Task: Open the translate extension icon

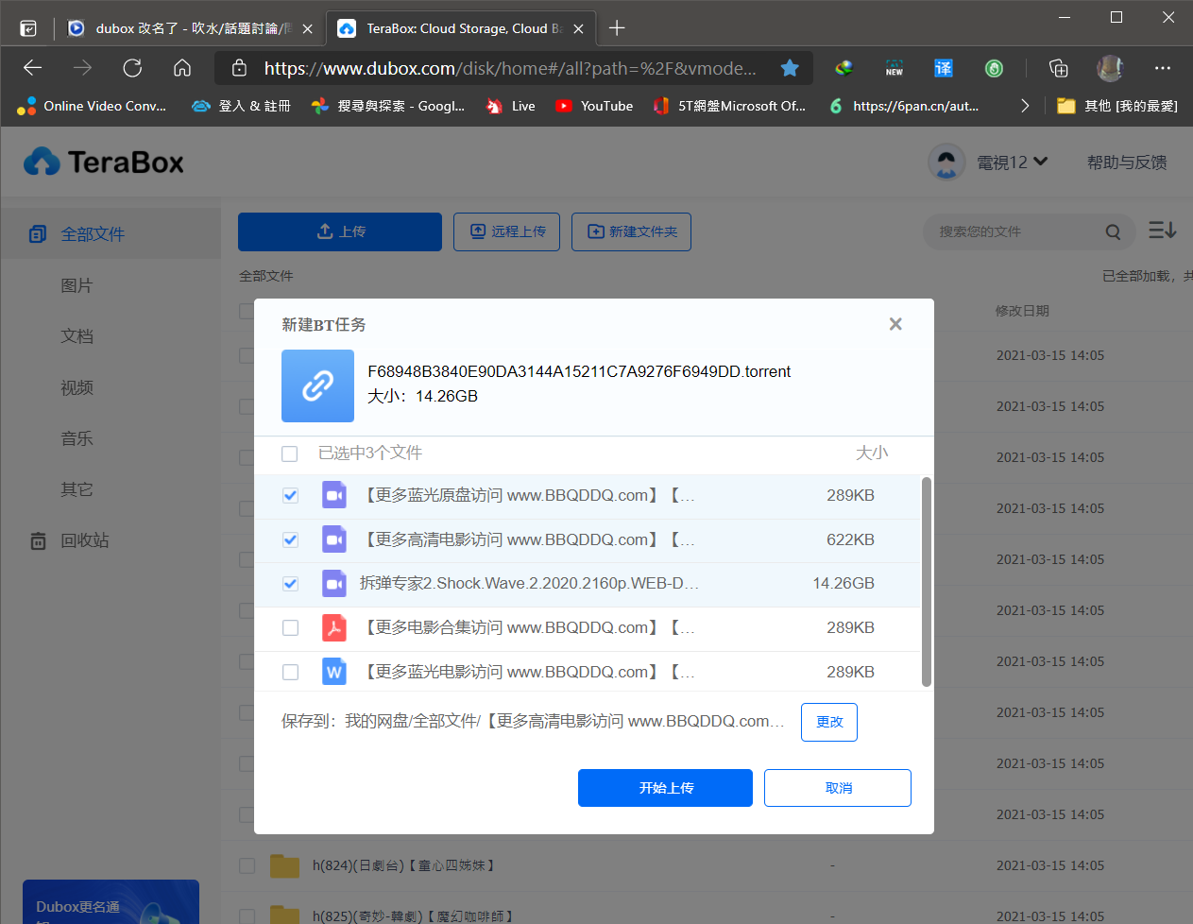Action: (943, 68)
